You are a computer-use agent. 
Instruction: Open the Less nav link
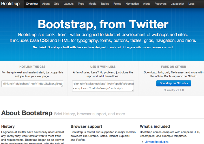tap(191, 4)
